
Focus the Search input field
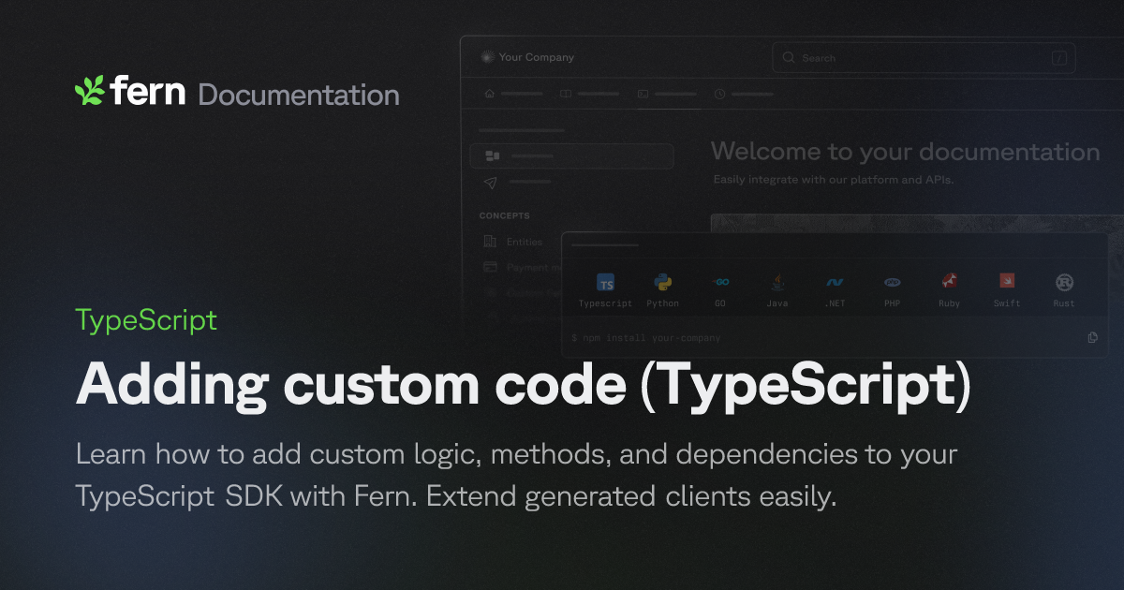[x=924, y=58]
